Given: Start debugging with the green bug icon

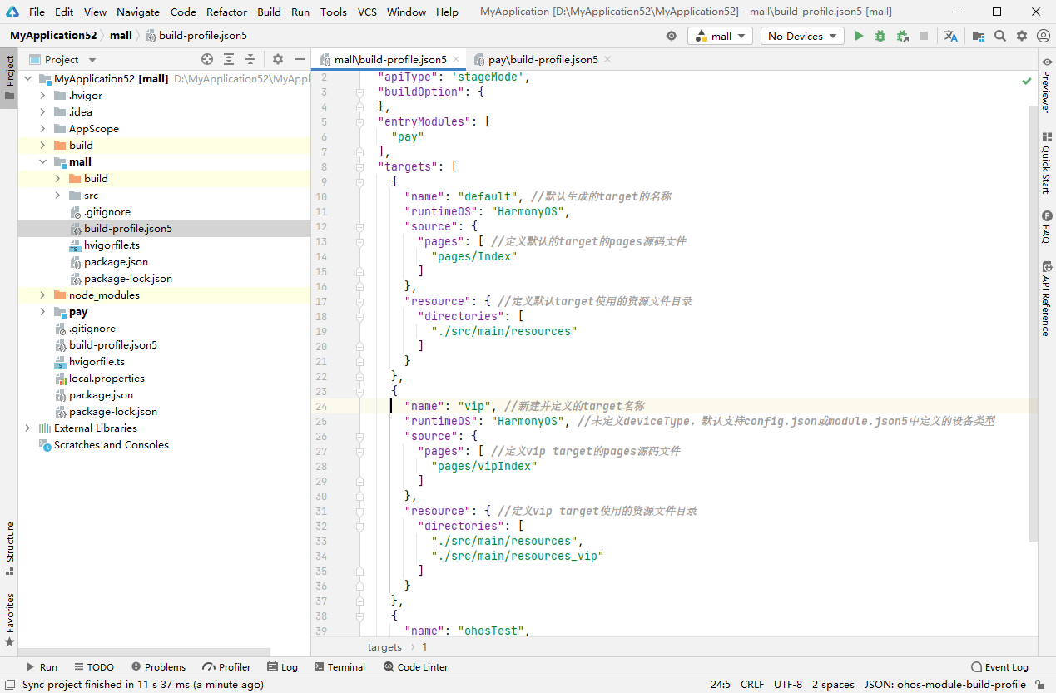Looking at the screenshot, I should coord(880,36).
